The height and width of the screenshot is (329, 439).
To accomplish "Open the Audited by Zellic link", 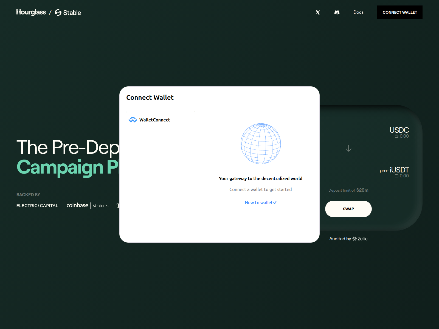I will 348,239.
